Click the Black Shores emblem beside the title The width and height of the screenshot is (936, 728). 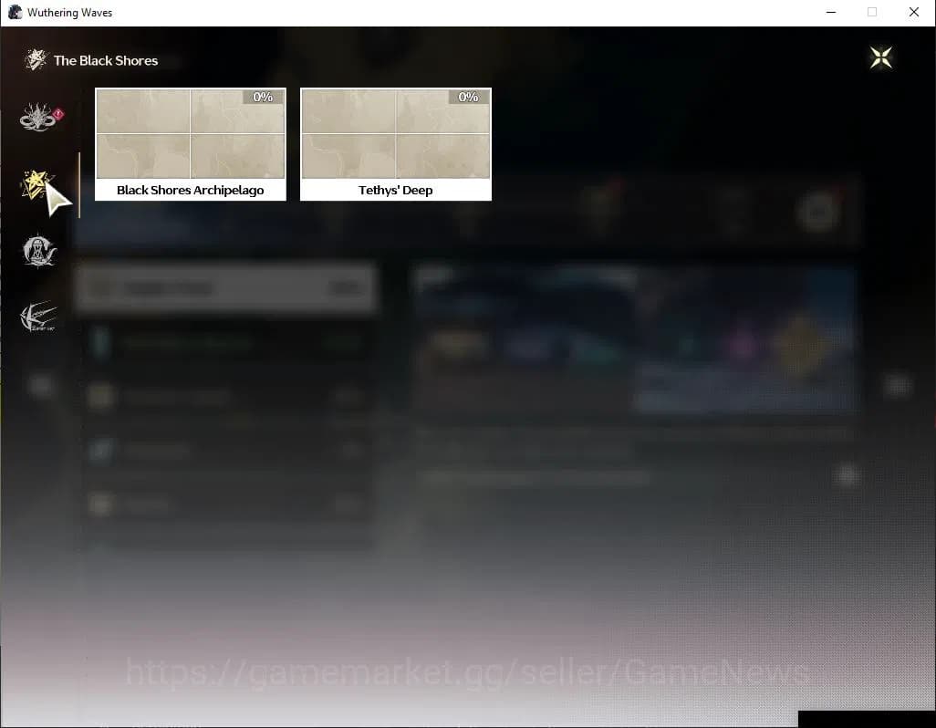(x=36, y=60)
